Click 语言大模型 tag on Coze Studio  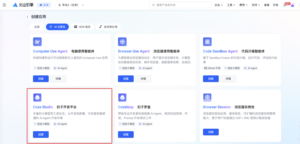coord(42,124)
